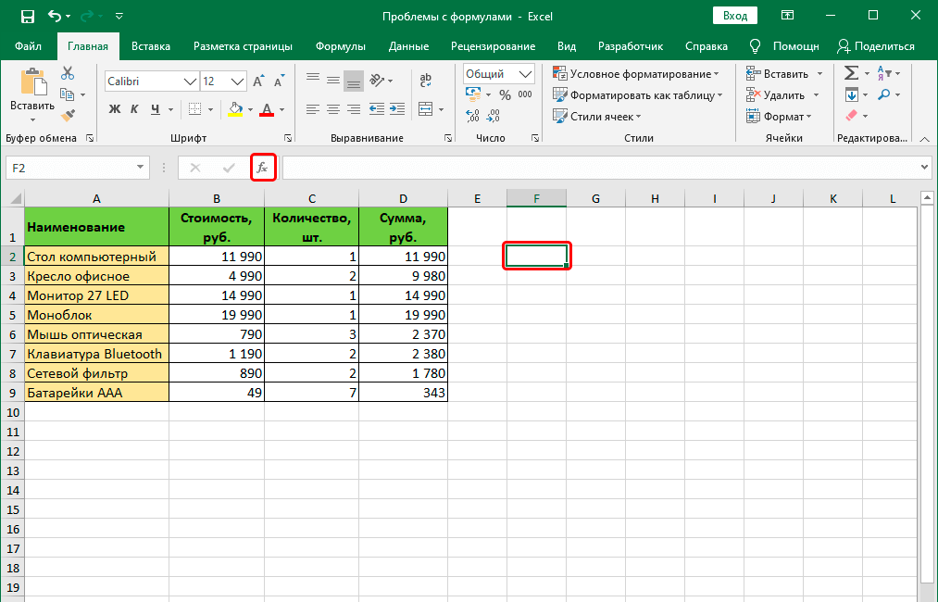Open Calibri font name dropdown

pos(190,82)
